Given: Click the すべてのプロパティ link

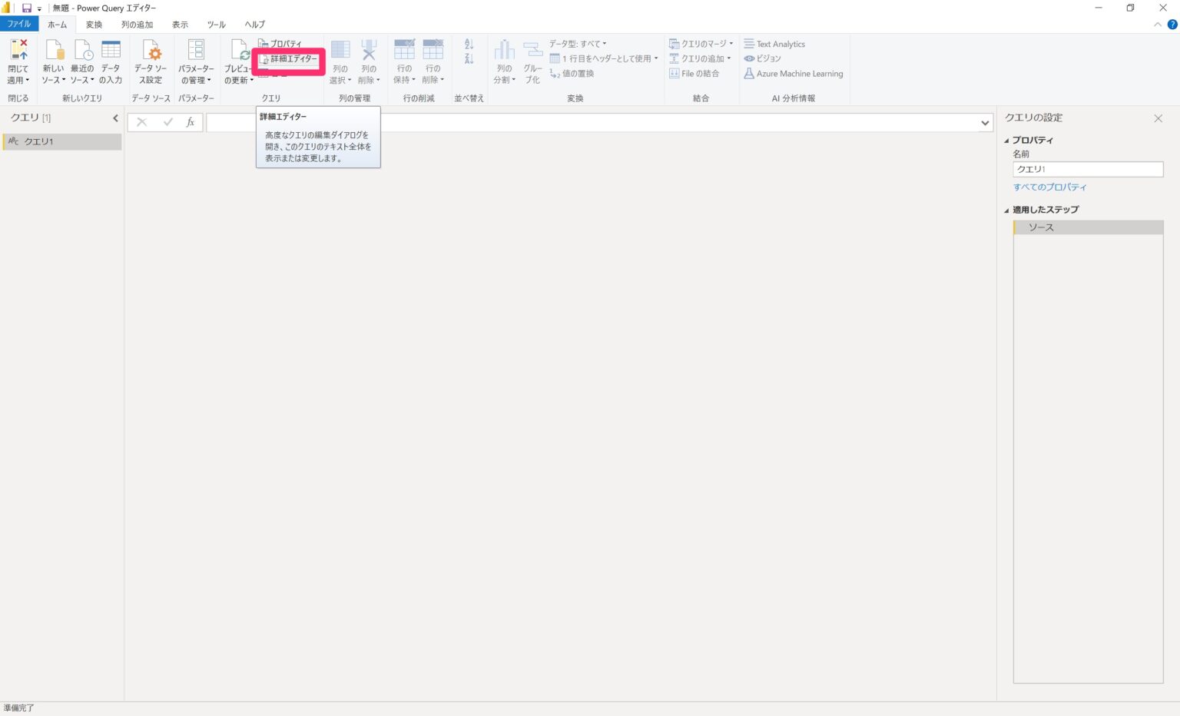Looking at the screenshot, I should pos(1051,187).
